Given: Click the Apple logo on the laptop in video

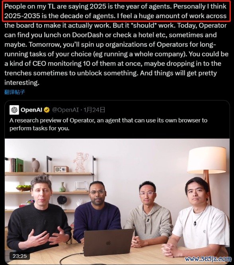Looking at the screenshot, I should coord(108,243).
